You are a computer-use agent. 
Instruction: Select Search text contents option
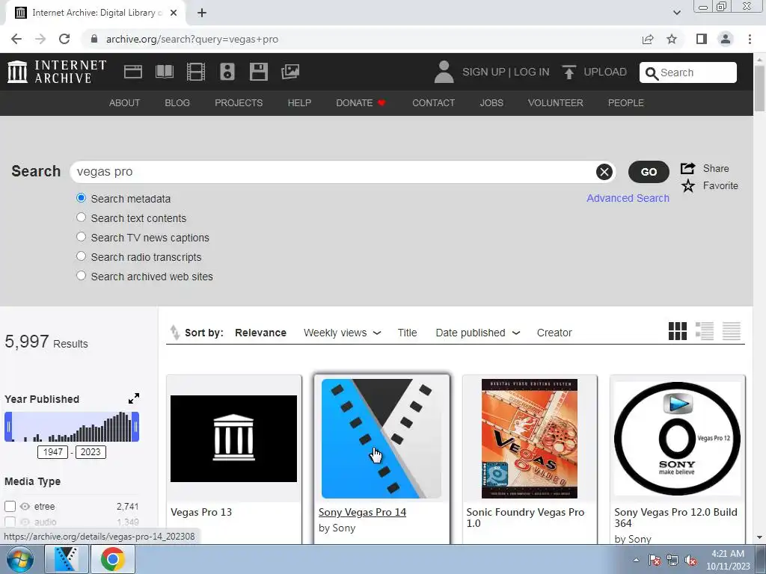[x=81, y=217]
